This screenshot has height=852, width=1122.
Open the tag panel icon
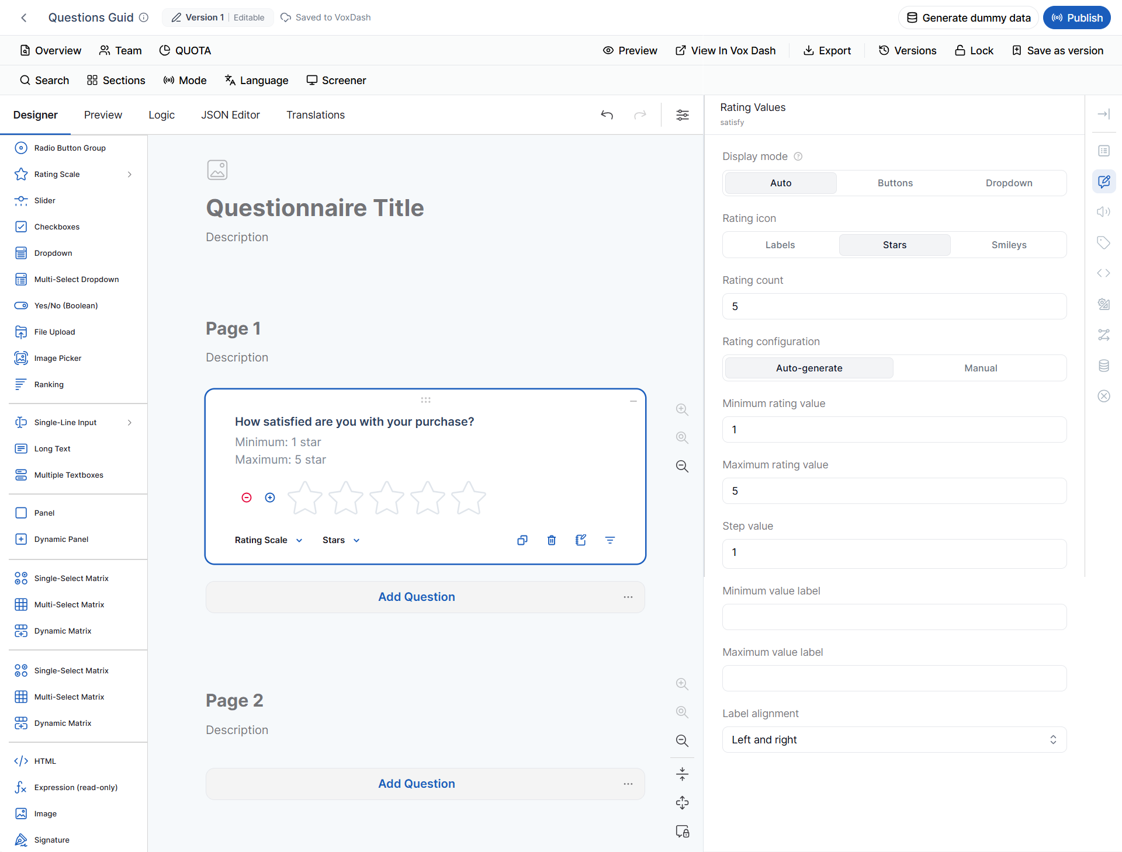click(1104, 242)
